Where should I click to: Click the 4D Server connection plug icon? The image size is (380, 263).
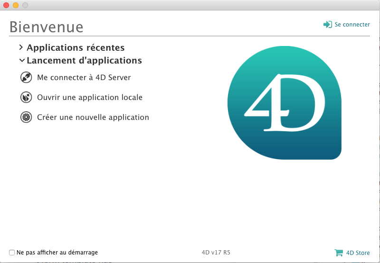[26, 77]
